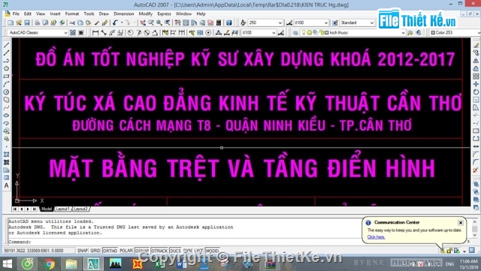Click the Rotate tool in Modify toolbar
The width and height of the screenshot is (481, 271).
point(476,92)
